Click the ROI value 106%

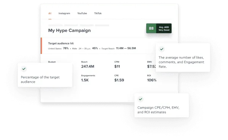(x=152, y=80)
